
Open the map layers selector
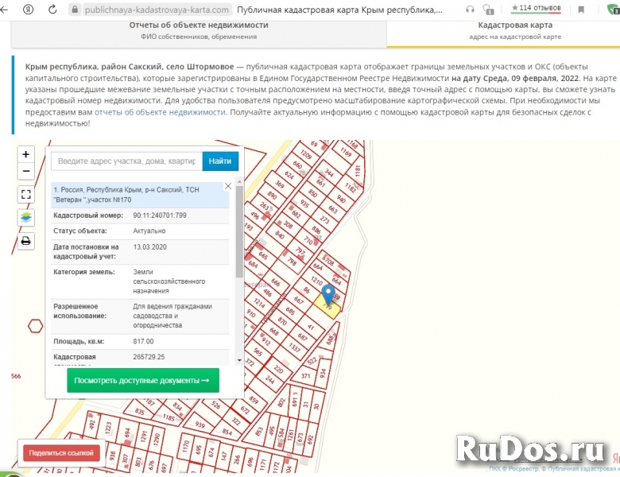[26, 217]
